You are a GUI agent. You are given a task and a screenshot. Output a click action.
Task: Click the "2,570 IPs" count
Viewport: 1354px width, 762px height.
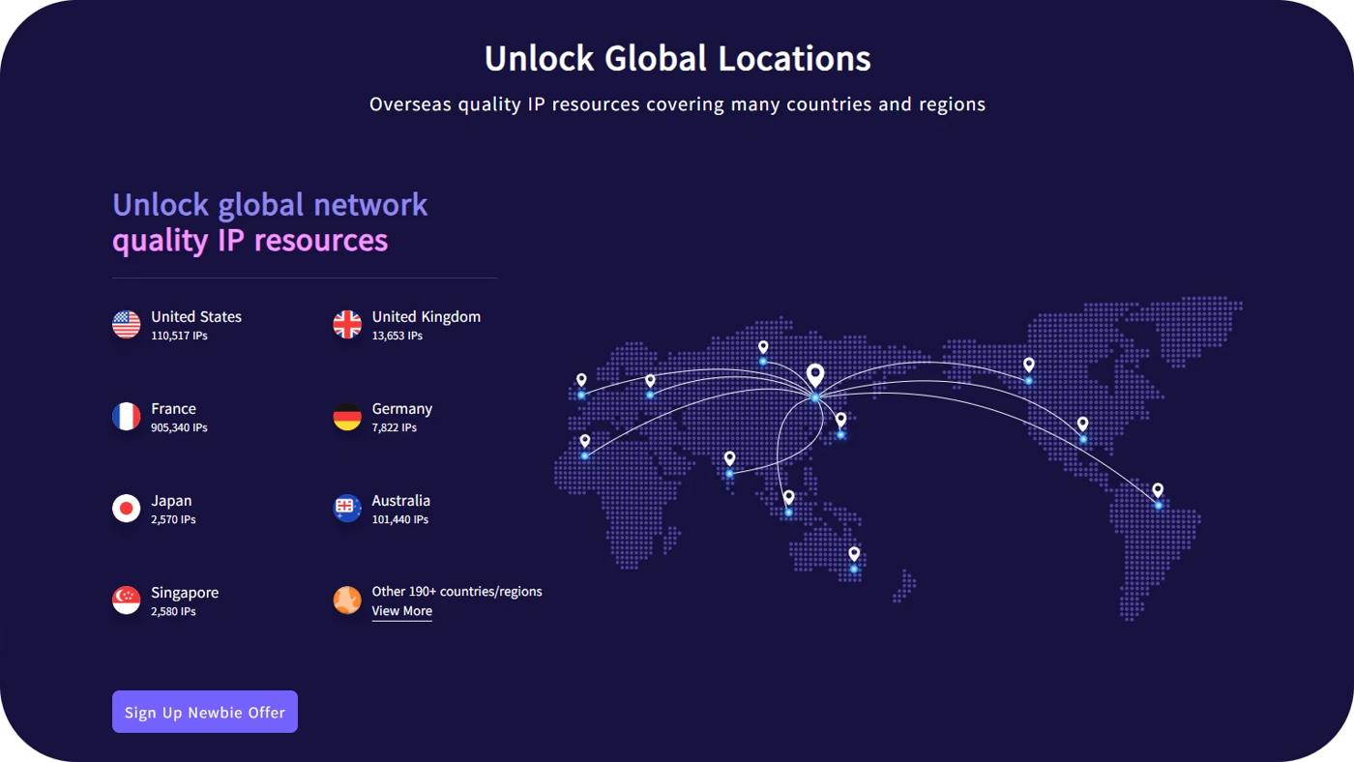coord(173,519)
